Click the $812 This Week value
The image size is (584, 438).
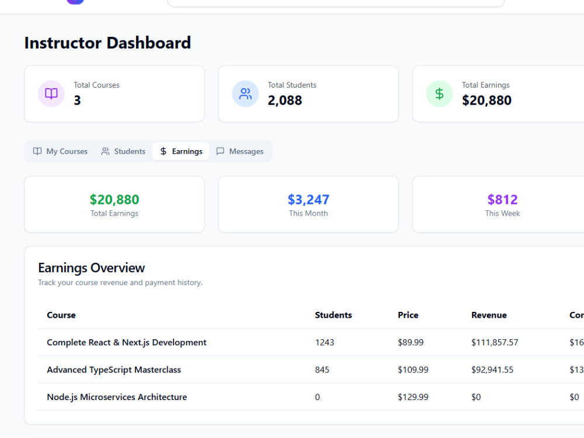point(502,200)
